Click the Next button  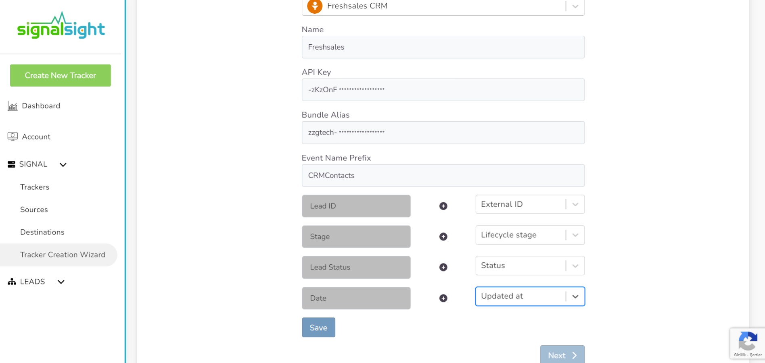pos(562,355)
